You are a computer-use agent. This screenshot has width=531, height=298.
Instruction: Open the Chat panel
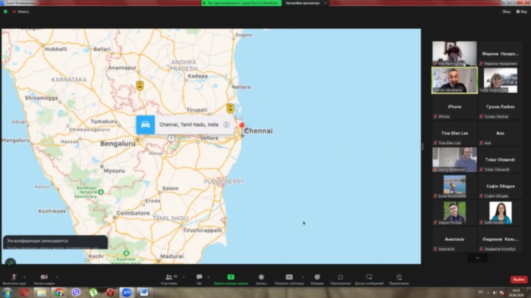[x=199, y=279]
